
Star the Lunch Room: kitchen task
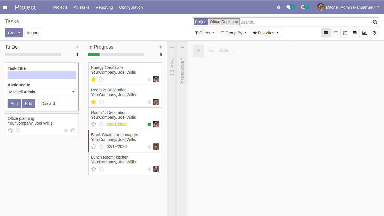[x=94, y=169]
